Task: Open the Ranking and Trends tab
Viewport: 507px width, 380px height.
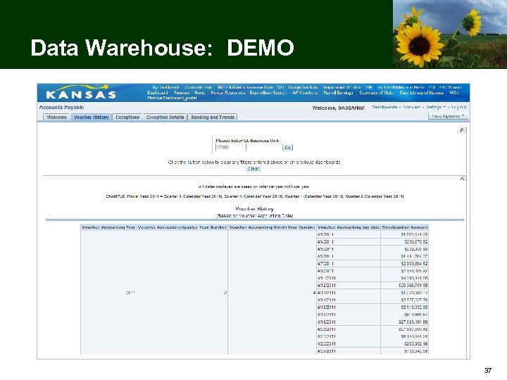Action: pos(213,118)
